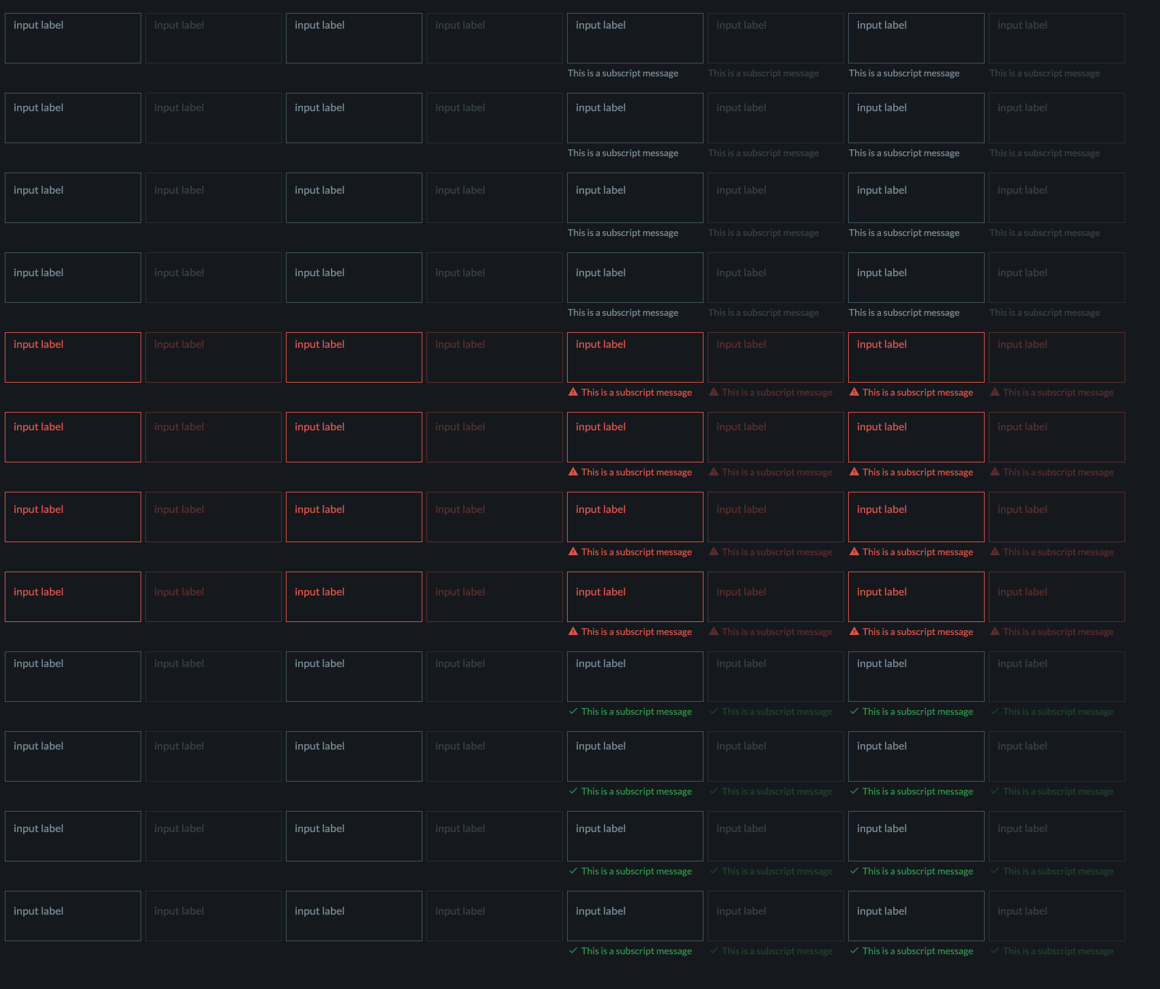This screenshot has width=1160, height=989.
Task: Click green checkmark under first success input, seventh column
Action: 854,711
